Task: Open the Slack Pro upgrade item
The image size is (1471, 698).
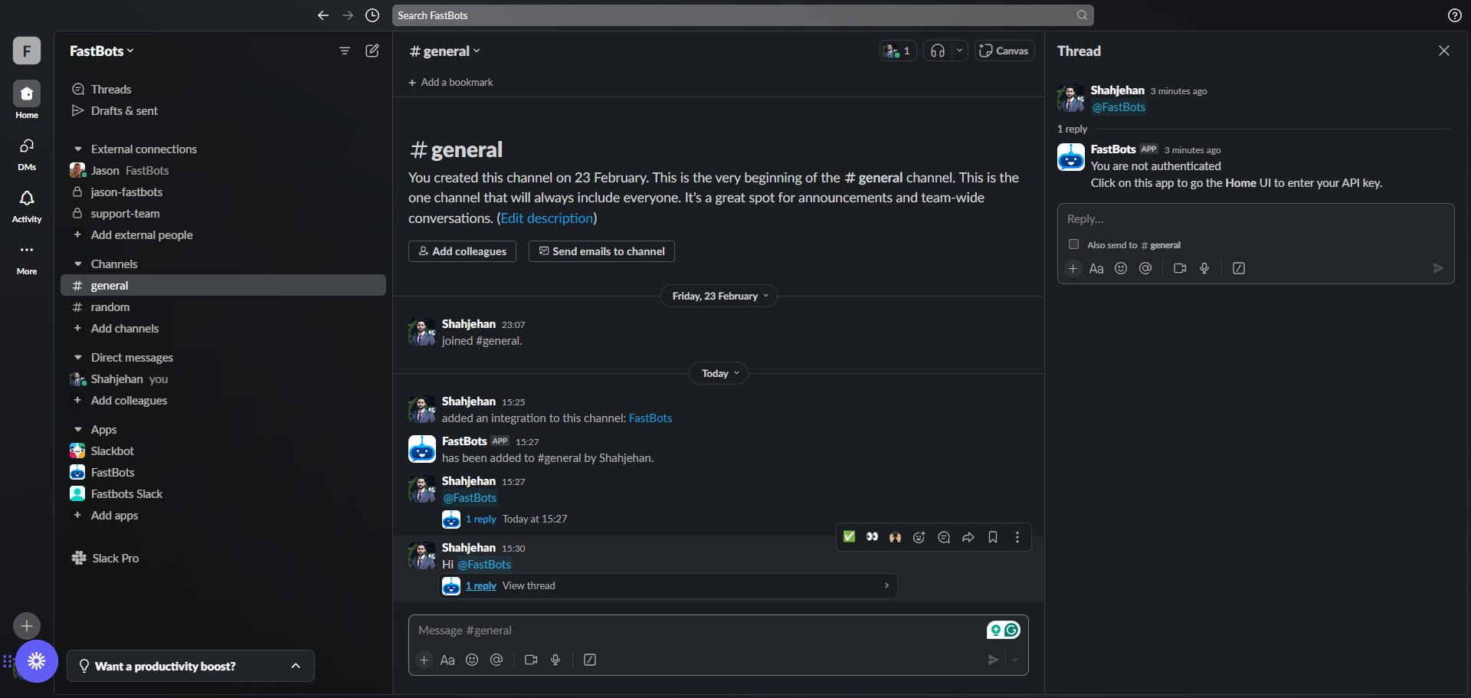Action: point(223,558)
